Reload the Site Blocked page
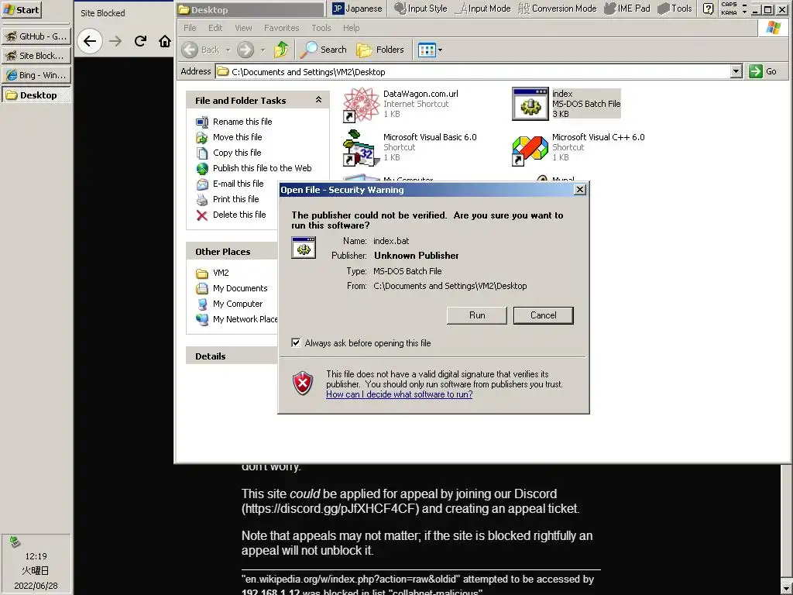 [141, 41]
